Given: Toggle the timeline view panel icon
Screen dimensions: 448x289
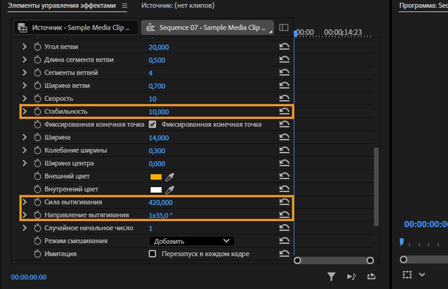Looking at the screenshot, I should pos(284,28).
